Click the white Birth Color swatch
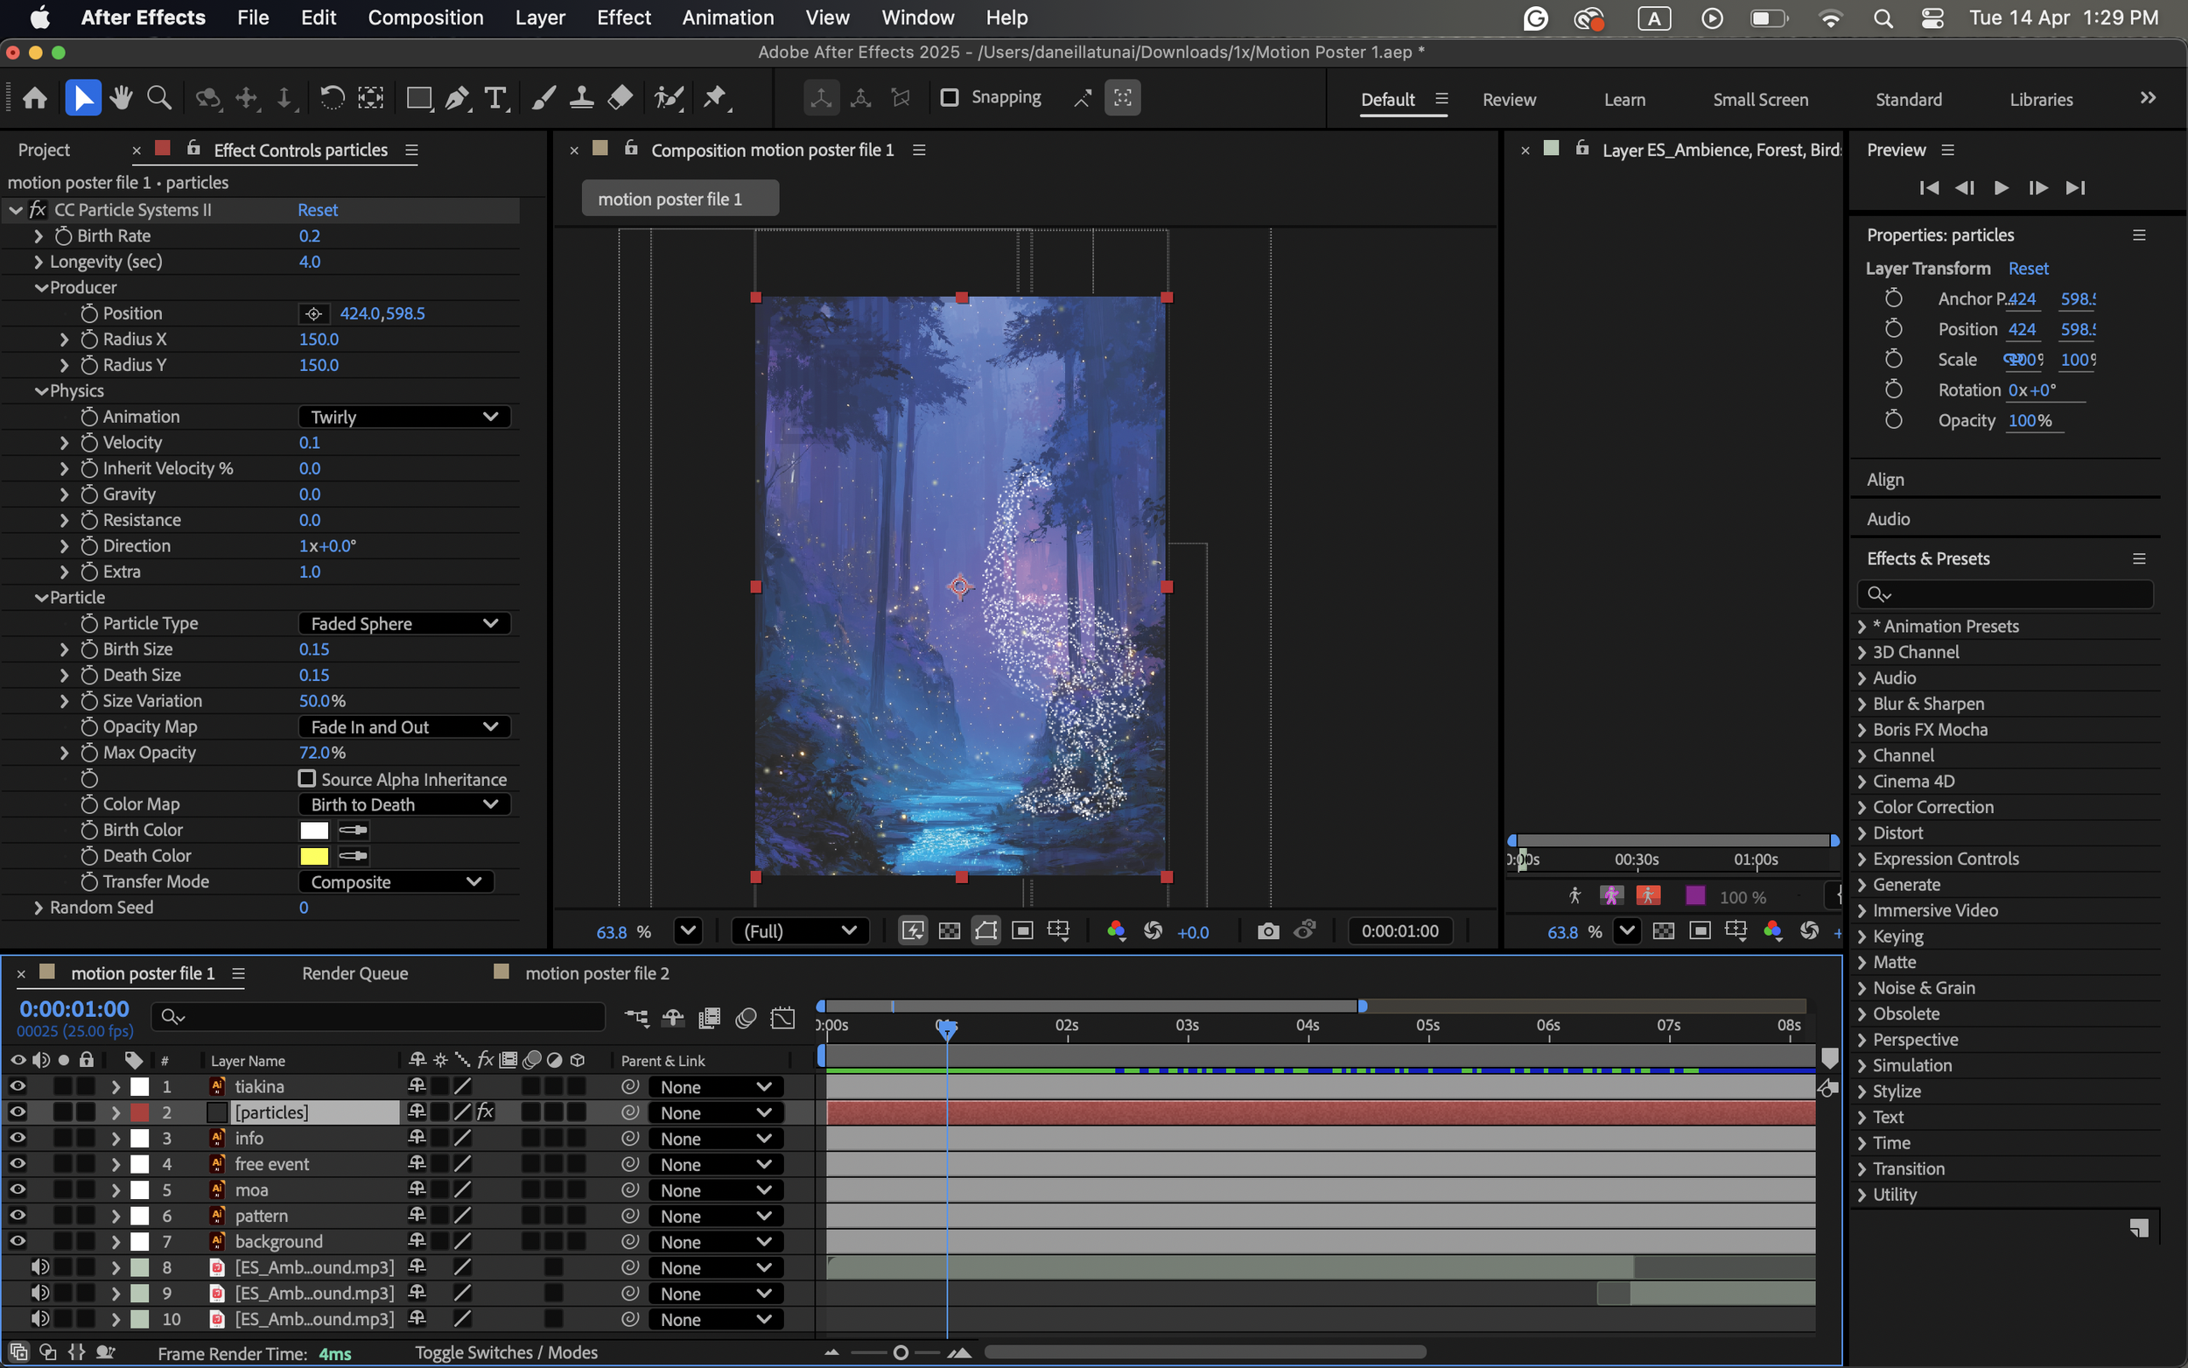Image resolution: width=2188 pixels, height=1368 pixels. coord(314,831)
